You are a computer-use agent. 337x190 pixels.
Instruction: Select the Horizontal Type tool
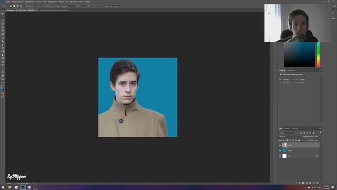(3, 65)
